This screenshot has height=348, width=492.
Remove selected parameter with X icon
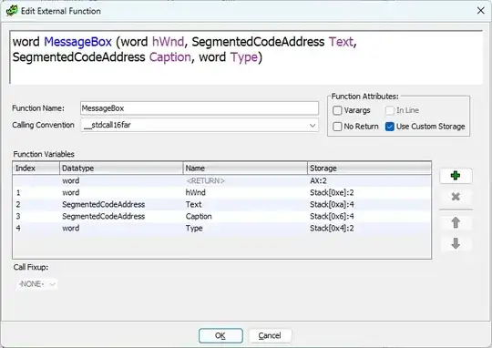tap(456, 197)
